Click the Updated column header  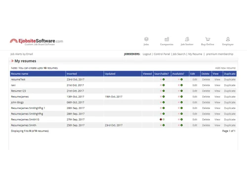123,74
